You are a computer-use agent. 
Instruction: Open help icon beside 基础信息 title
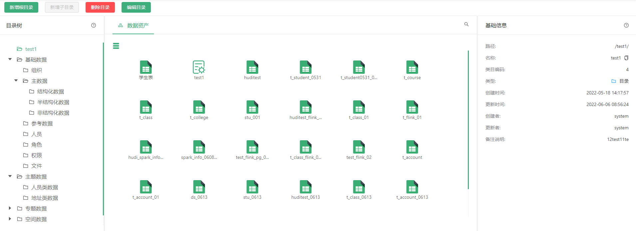[x=626, y=25]
